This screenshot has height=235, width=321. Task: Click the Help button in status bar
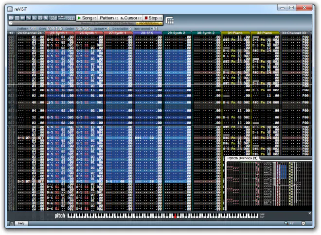pyautogui.click(x=21, y=223)
